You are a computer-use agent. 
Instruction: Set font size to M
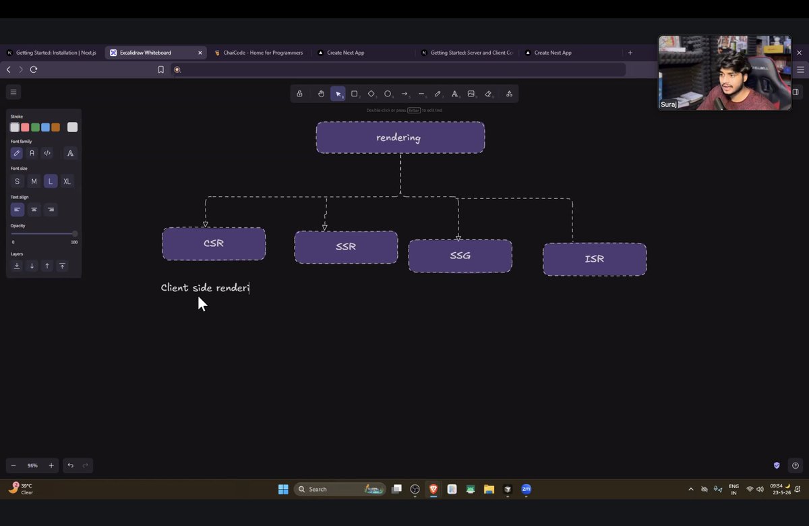coord(34,181)
